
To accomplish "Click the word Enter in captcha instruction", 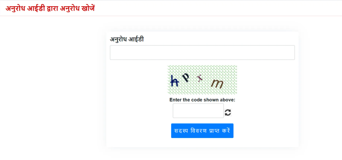I will pyautogui.click(x=175, y=100).
